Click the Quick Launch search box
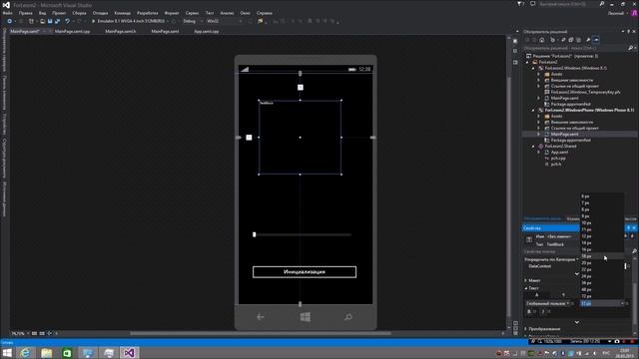Viewport: 639px width, 359px height. [568, 4]
